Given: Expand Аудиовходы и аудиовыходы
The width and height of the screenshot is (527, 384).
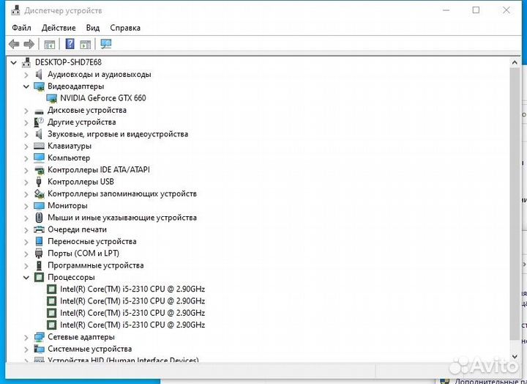Looking at the screenshot, I should (26, 75).
